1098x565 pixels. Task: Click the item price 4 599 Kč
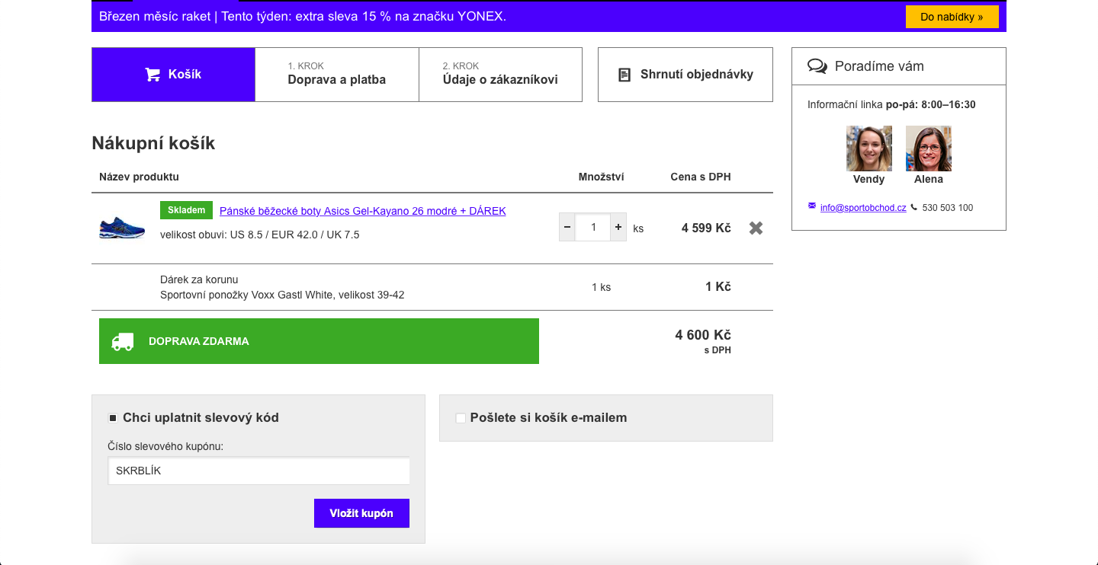coord(706,228)
